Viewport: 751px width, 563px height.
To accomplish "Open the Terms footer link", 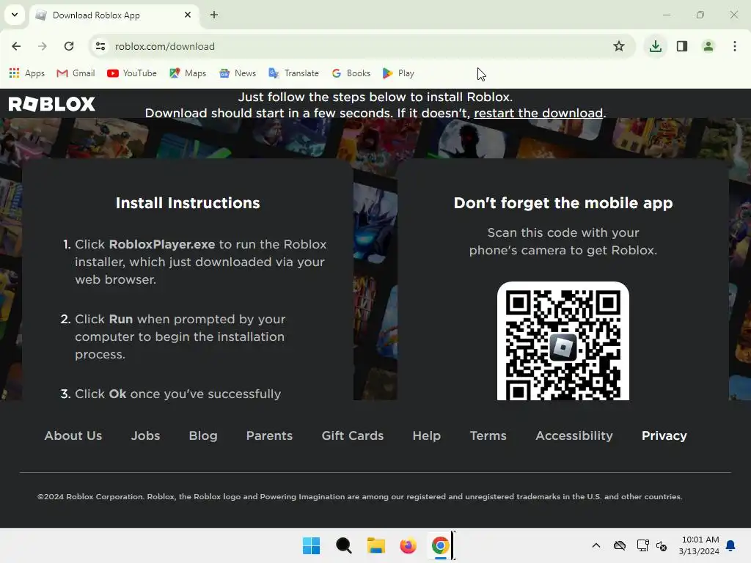I will click(488, 435).
